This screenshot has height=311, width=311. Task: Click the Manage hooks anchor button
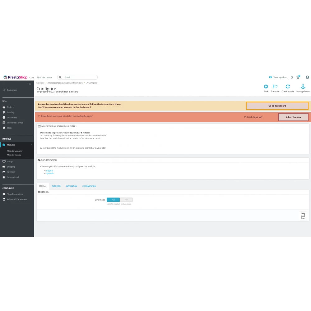coord(303,88)
